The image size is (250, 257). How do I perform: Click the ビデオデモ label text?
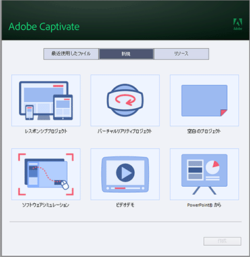click(x=125, y=205)
